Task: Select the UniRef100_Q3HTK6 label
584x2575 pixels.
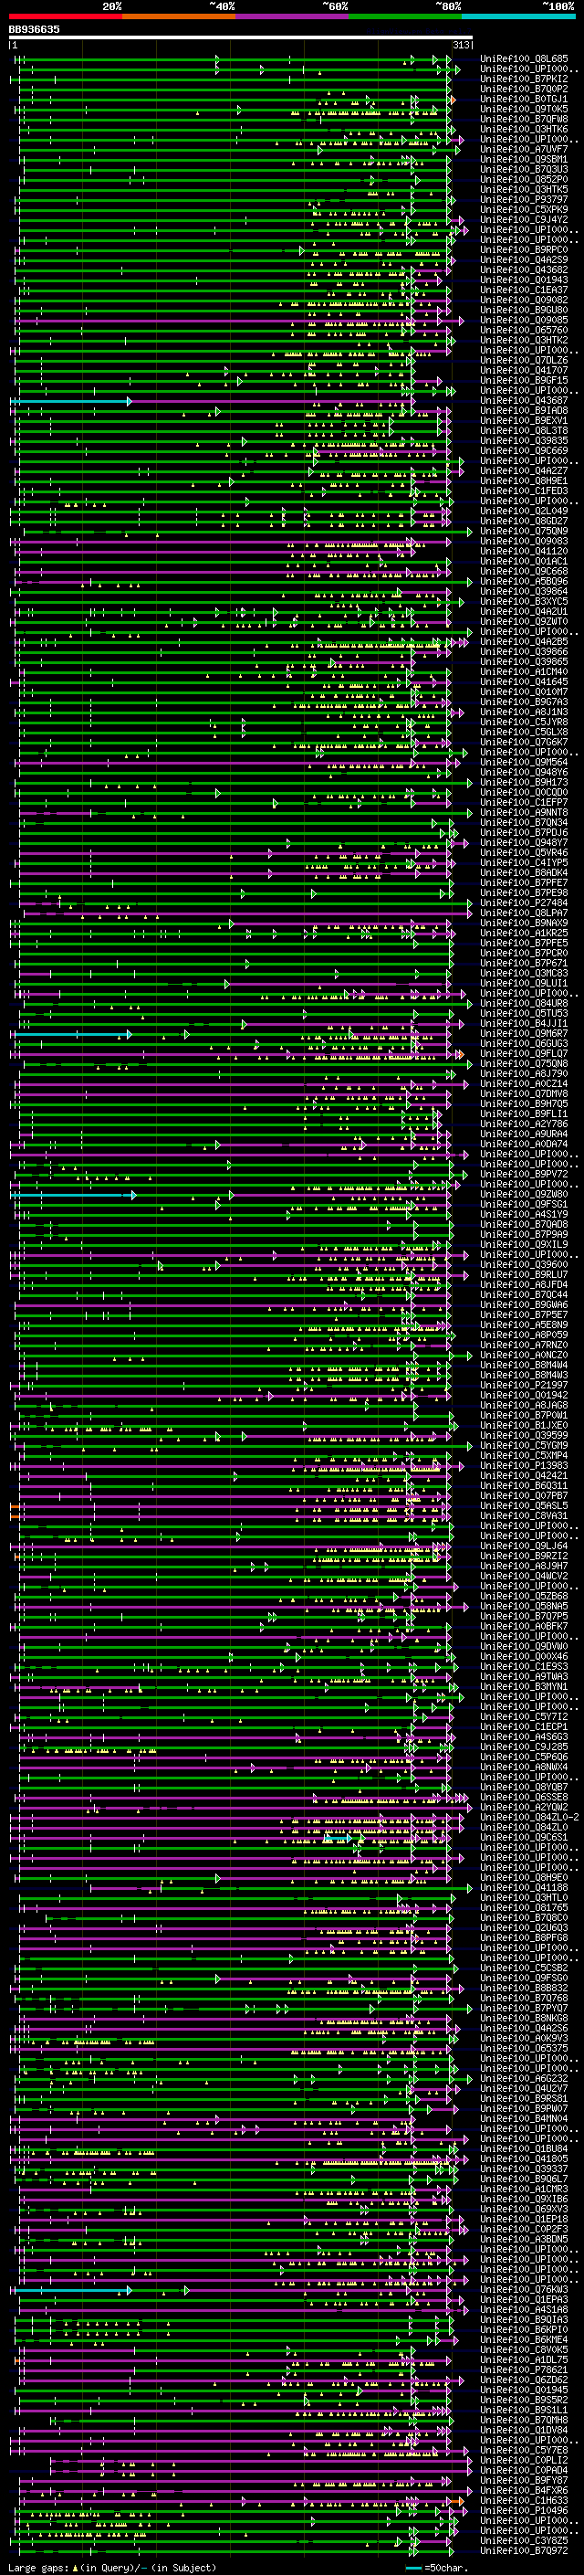Action: [x=524, y=129]
